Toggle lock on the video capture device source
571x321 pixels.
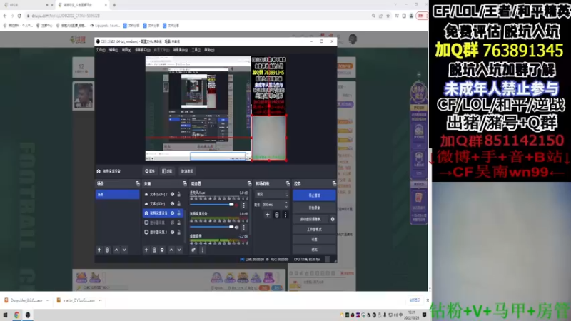179,213
